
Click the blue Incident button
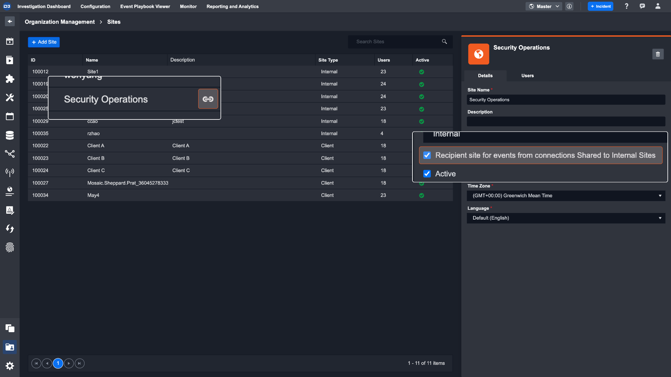(600, 6)
